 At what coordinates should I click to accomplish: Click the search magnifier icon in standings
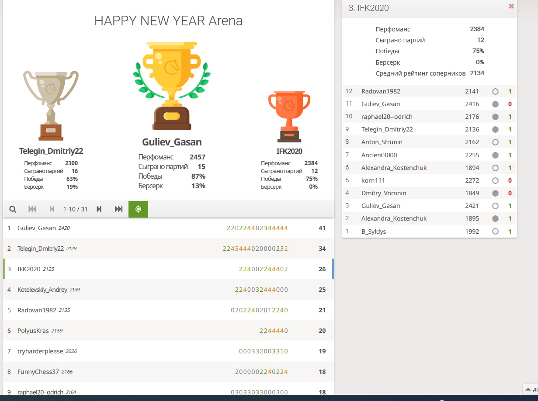(x=13, y=209)
